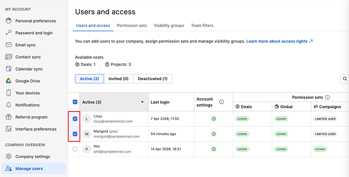Click the Google Drive icon in sidebar
The width and height of the screenshot is (349, 177).
point(9,81)
